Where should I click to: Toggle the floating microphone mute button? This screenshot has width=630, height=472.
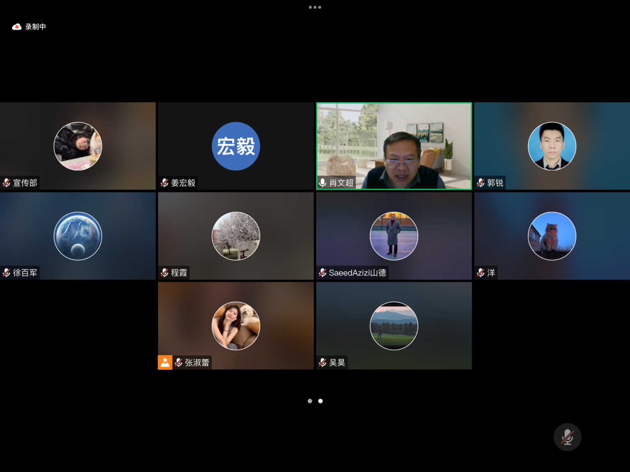point(567,437)
